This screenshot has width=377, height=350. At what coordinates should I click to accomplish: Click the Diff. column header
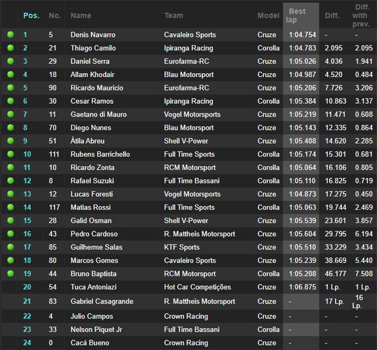(x=332, y=16)
